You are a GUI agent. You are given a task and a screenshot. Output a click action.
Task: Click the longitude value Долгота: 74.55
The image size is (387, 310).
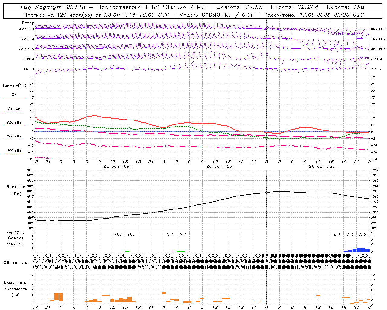point(239,7)
